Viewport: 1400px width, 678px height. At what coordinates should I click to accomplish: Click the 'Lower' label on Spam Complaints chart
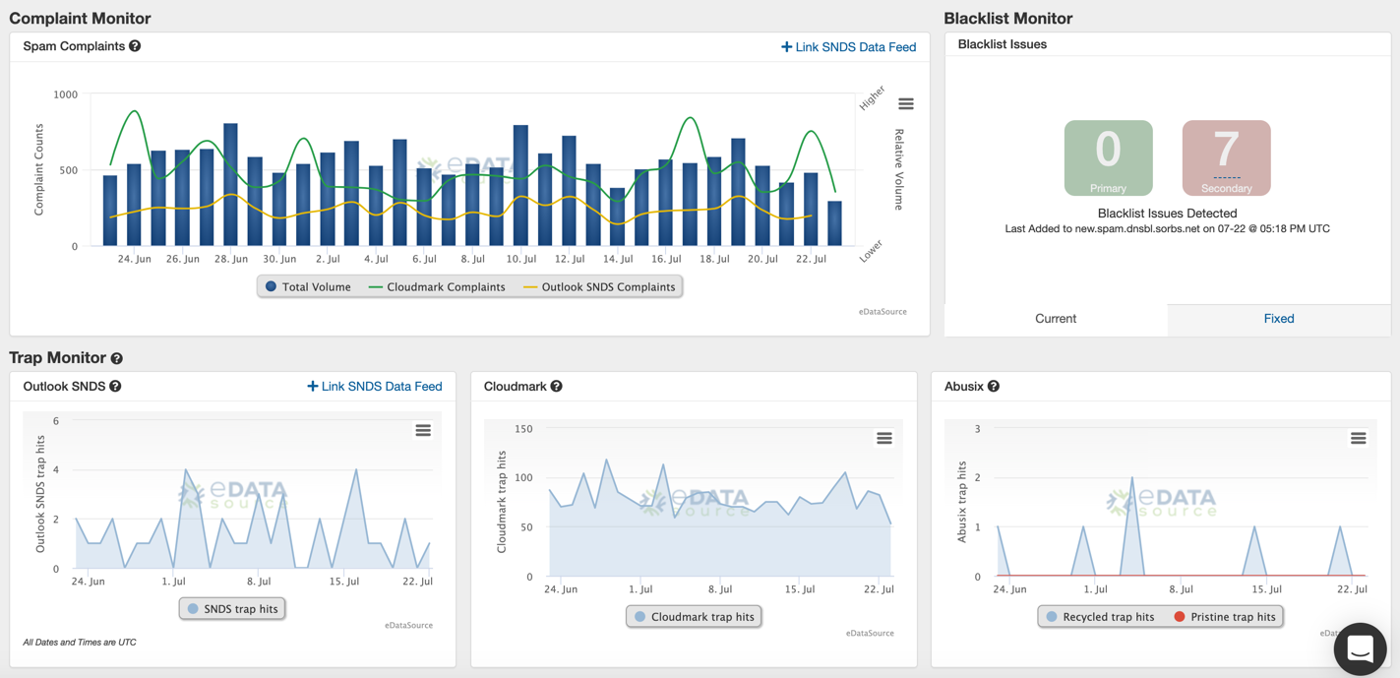(x=871, y=252)
